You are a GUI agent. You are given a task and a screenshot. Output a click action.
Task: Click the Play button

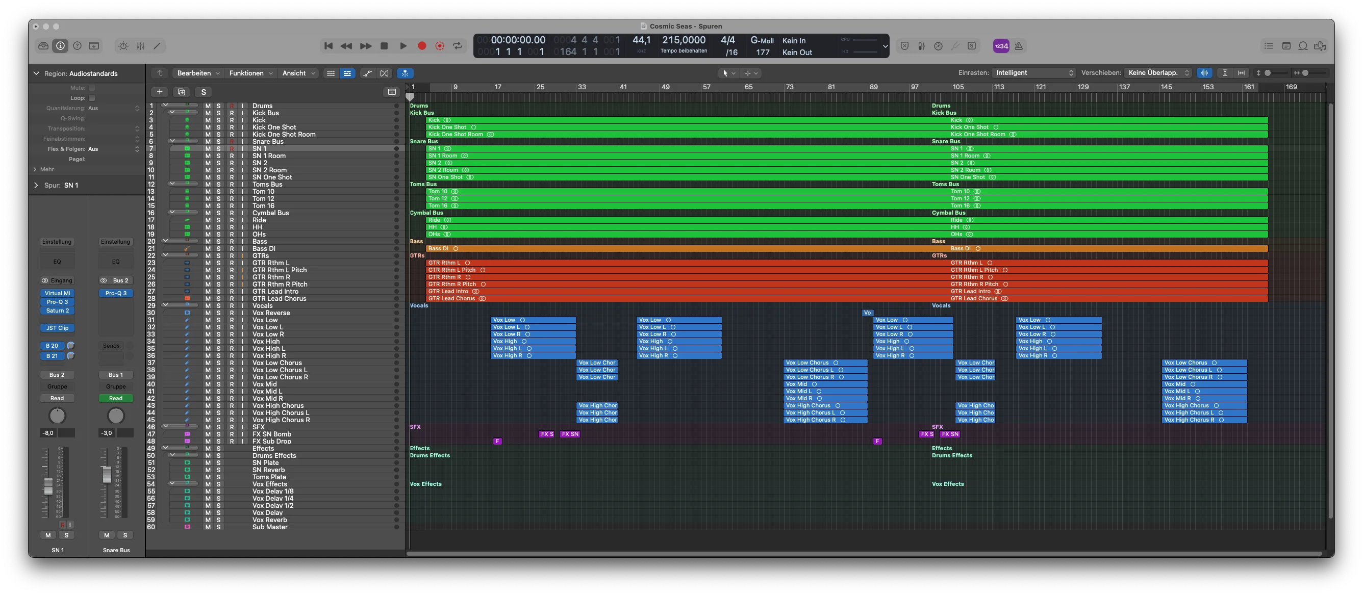(x=403, y=46)
